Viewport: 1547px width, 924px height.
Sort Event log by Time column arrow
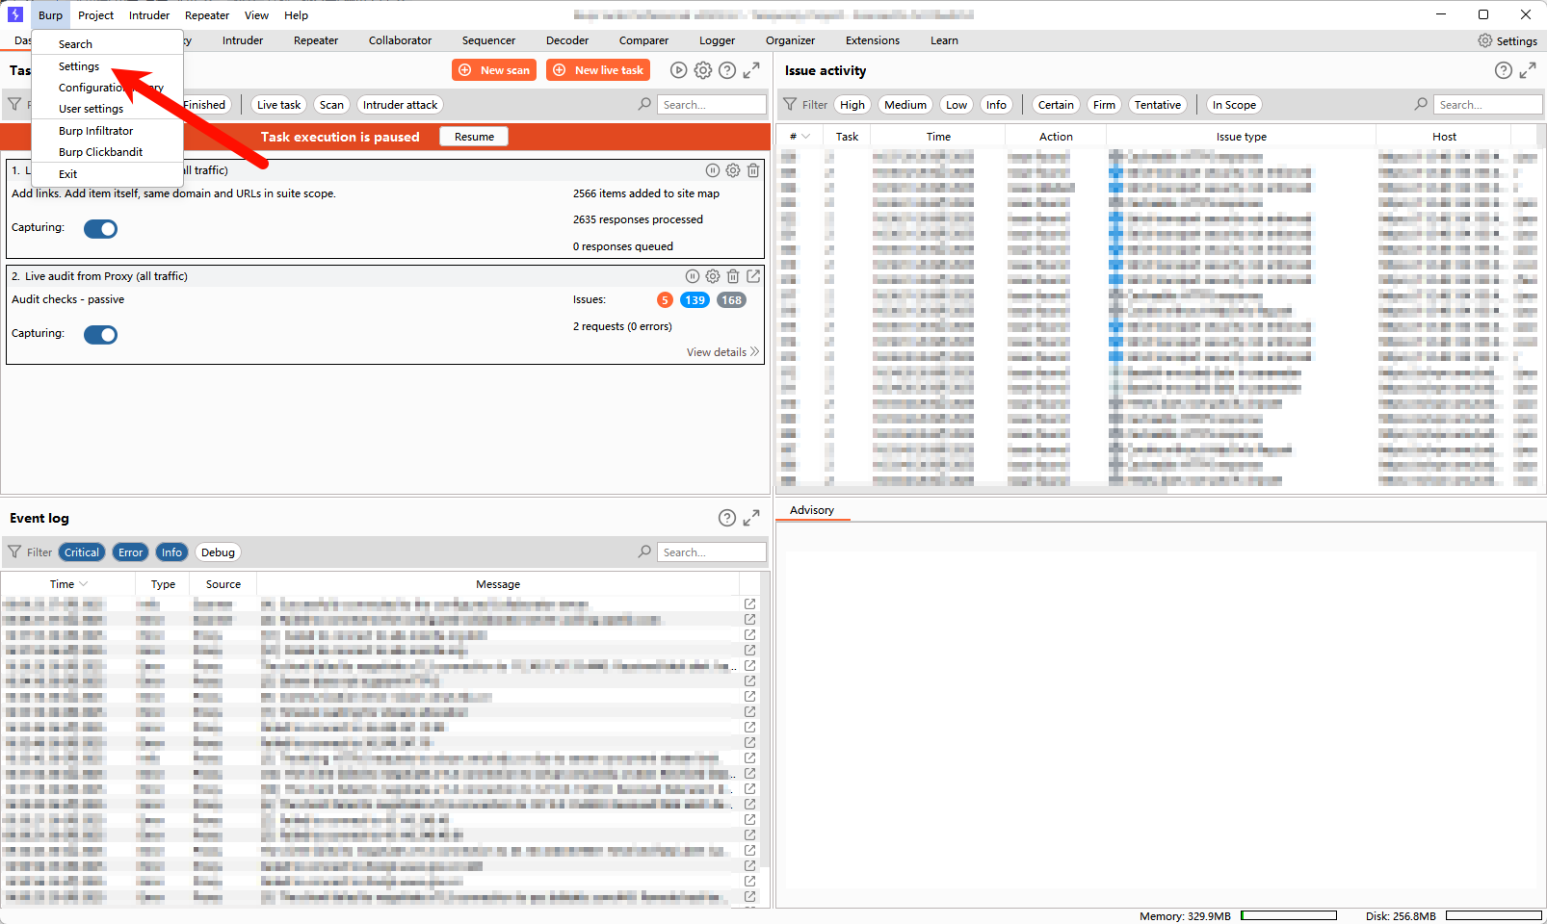point(84,584)
